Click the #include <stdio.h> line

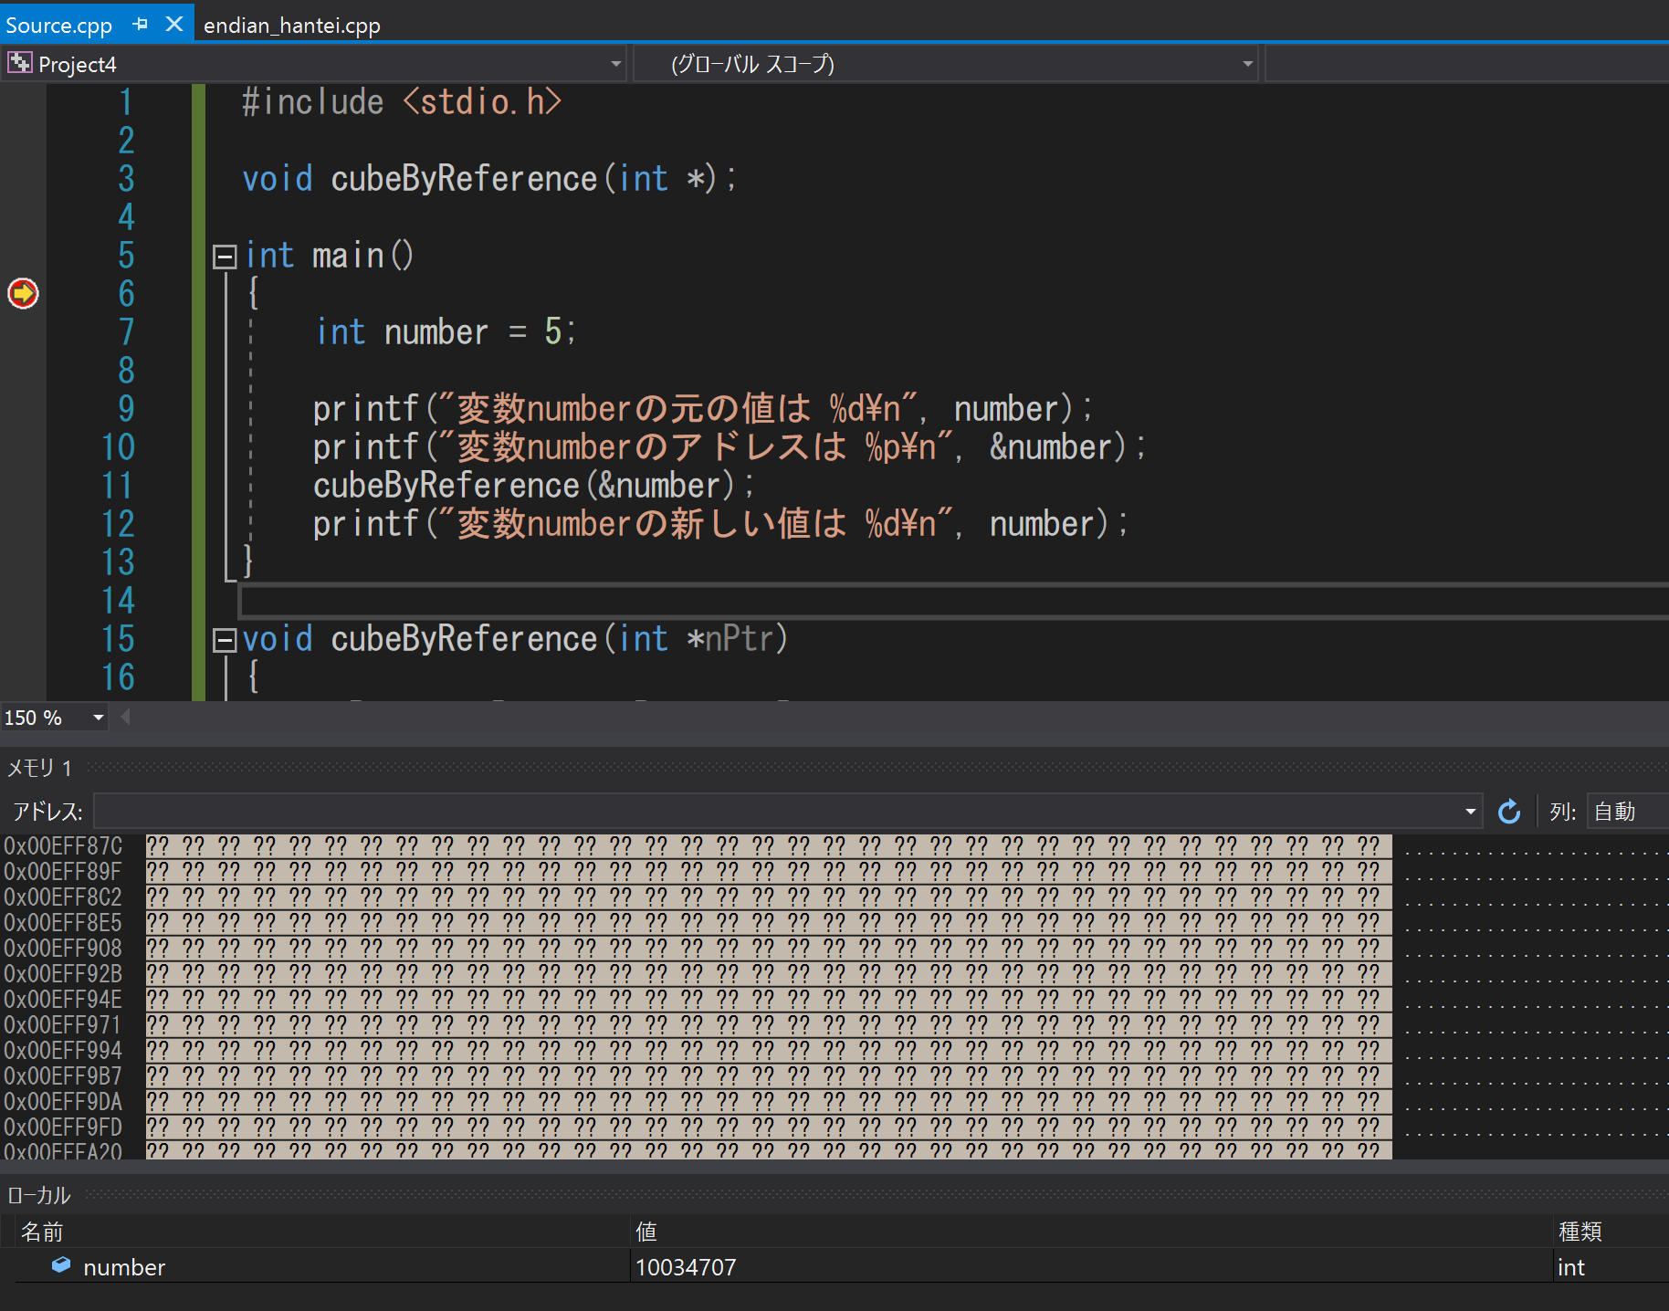click(402, 101)
